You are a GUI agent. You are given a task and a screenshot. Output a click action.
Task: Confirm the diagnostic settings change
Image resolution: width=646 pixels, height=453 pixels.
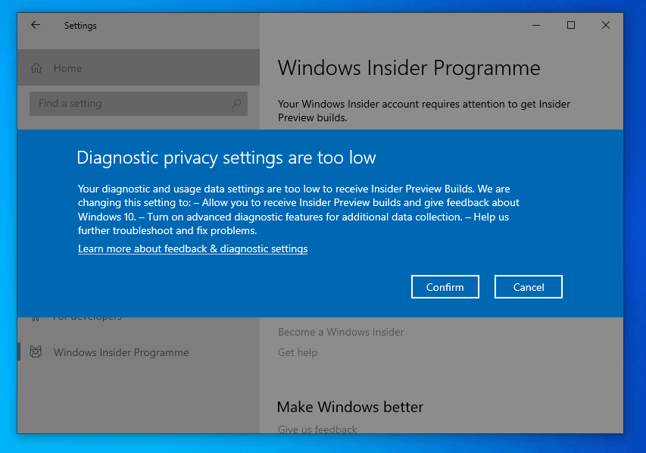[445, 286]
